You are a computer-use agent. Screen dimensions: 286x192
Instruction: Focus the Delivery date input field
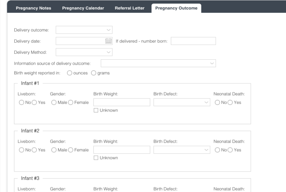pyautogui.click(x=80, y=41)
